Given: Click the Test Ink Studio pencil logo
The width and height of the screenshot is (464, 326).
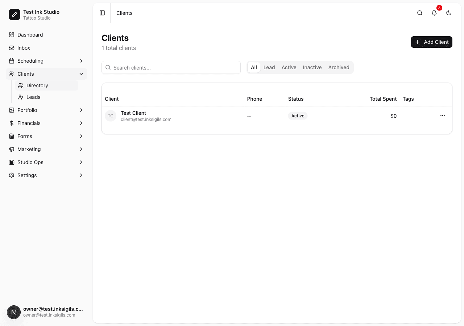Looking at the screenshot, I should point(14,14).
